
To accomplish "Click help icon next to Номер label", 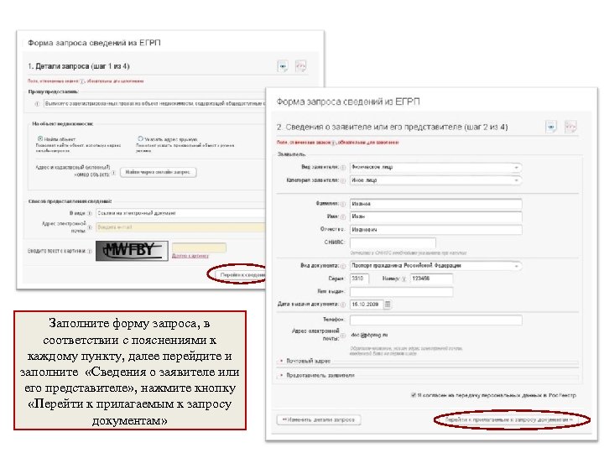I will (x=404, y=279).
